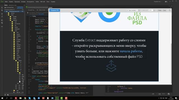179x100 pixels.
Task: Collapse code fold arrow at line 9
Action: 30,29
